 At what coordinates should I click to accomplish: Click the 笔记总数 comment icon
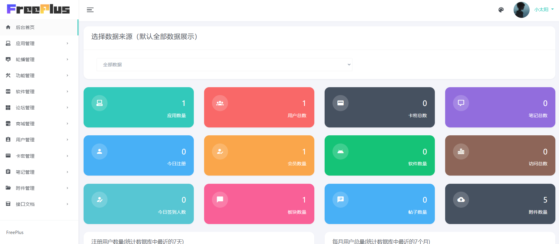[x=461, y=103]
